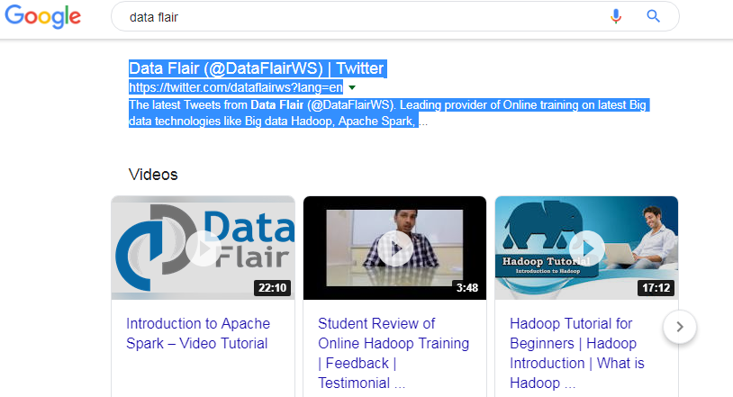This screenshot has width=733, height=397.
Task: Expand the green arrow beside the Twitter URL
Action: pyautogui.click(x=352, y=87)
